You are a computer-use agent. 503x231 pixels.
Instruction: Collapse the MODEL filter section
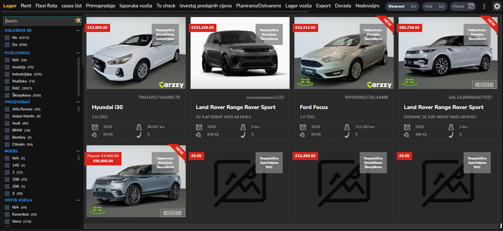[x=78, y=151]
